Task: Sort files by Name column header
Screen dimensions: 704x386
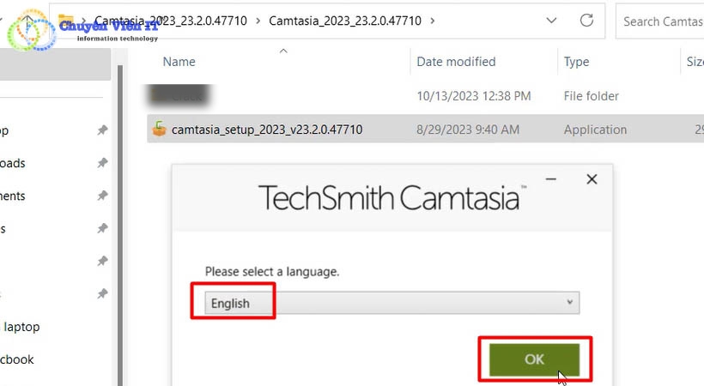Action: (179, 62)
